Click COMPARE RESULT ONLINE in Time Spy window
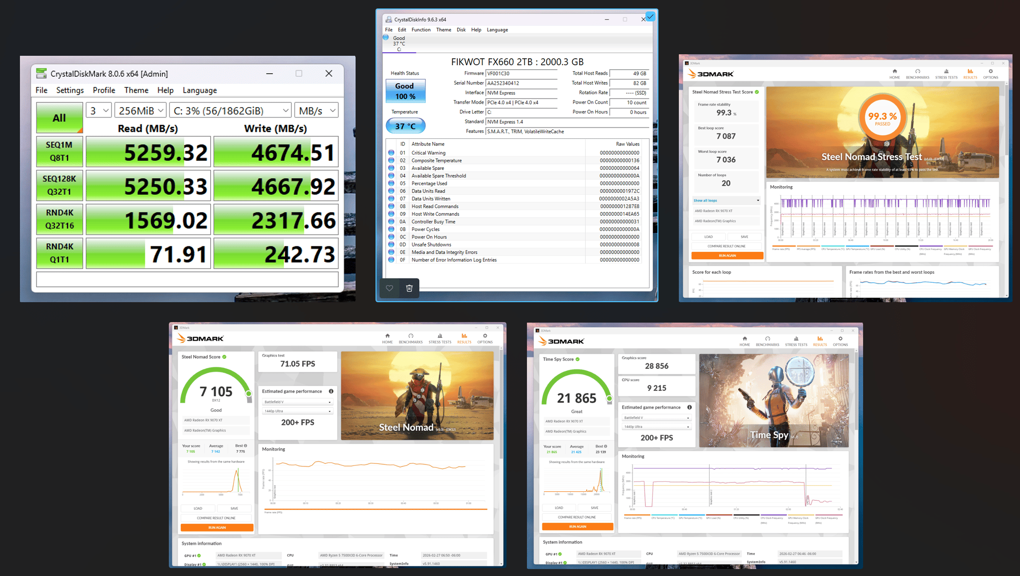Screen dimensions: 1020x576 [x=577, y=517]
